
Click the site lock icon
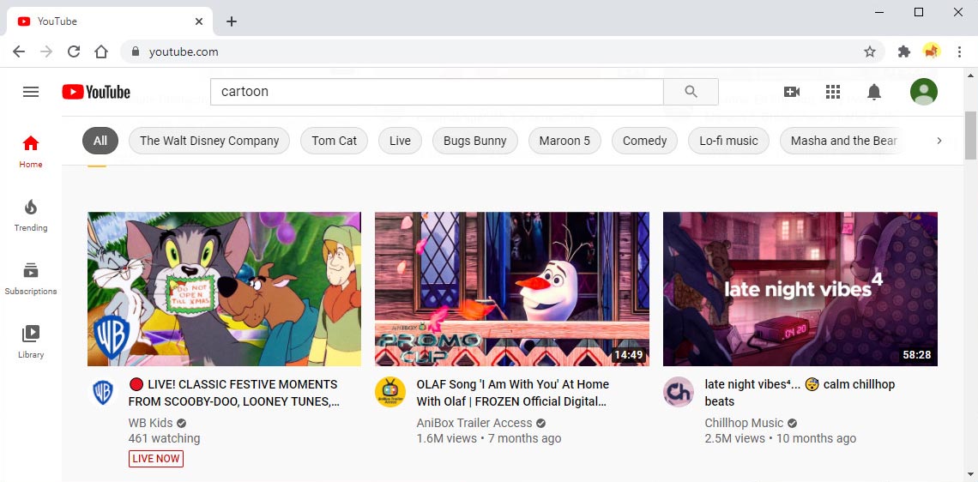tap(134, 51)
